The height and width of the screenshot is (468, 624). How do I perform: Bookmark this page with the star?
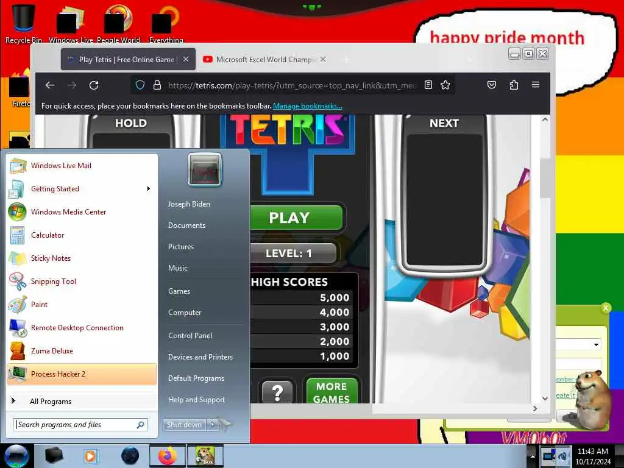pos(445,85)
